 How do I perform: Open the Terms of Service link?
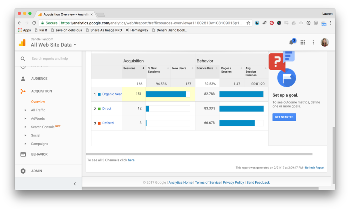click(x=207, y=183)
